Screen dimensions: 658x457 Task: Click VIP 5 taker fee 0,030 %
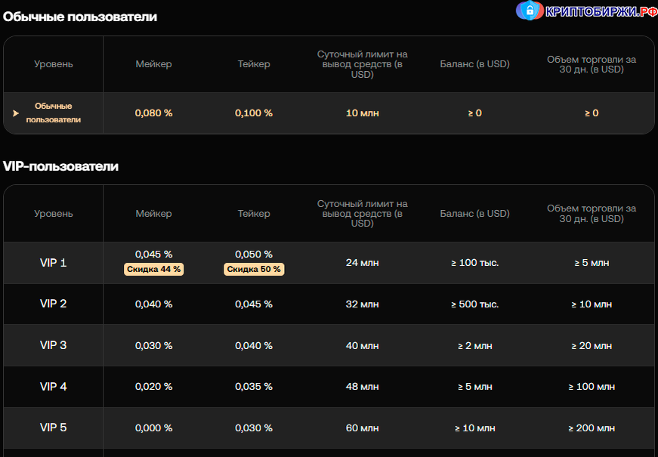coord(254,428)
